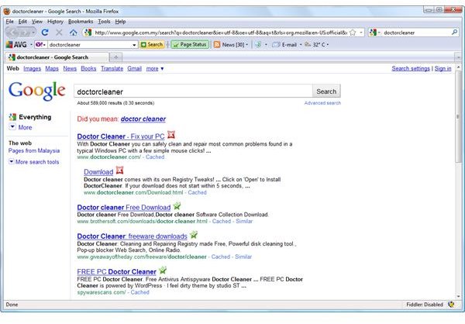Expand the More filters arrow in sidebar
The image size is (465, 324).
click(12, 127)
